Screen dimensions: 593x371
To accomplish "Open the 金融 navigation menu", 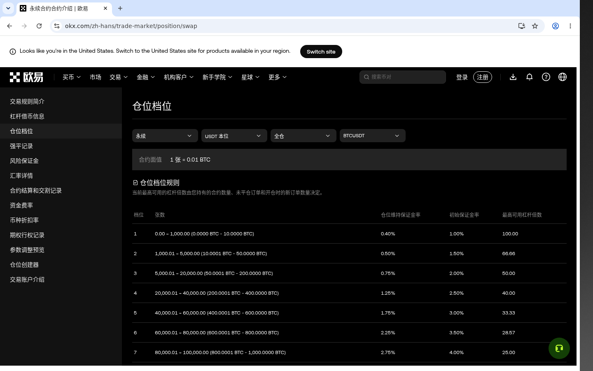I will coord(146,77).
